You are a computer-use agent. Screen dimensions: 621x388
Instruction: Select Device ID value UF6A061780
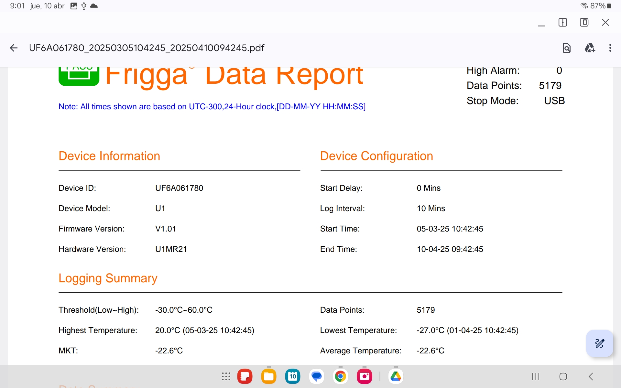pyautogui.click(x=179, y=188)
